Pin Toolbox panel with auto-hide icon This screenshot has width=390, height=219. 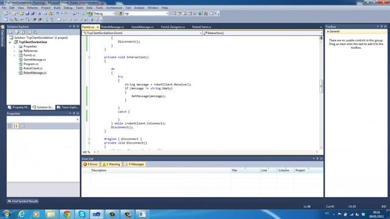pyautogui.click(x=381, y=27)
